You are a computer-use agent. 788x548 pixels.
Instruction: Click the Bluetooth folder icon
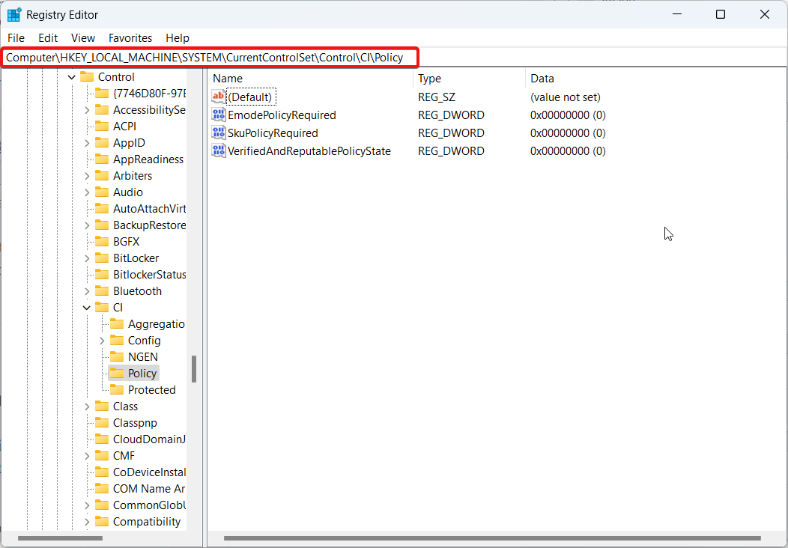pos(102,290)
